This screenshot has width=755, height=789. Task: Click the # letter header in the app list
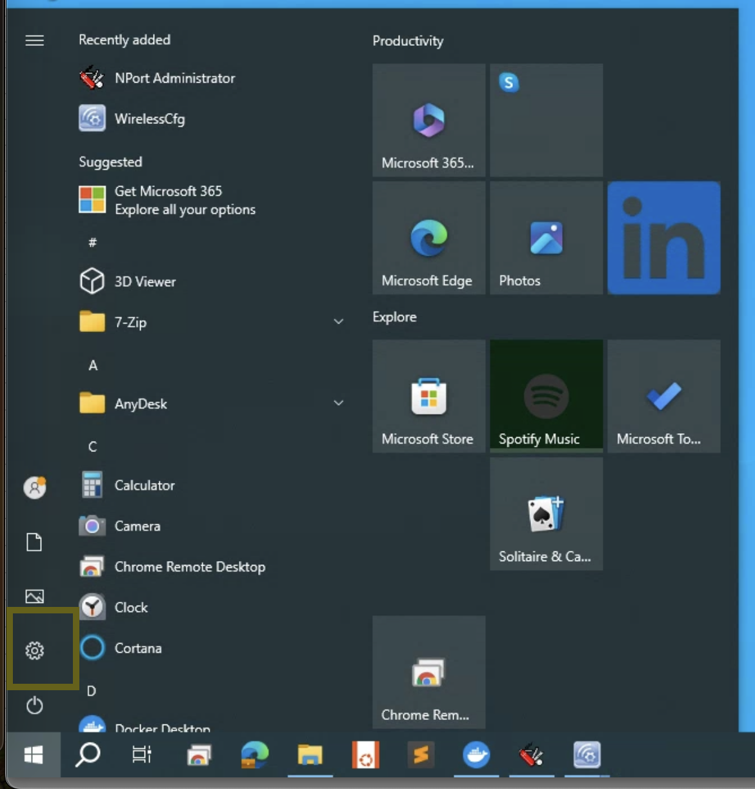[92, 242]
